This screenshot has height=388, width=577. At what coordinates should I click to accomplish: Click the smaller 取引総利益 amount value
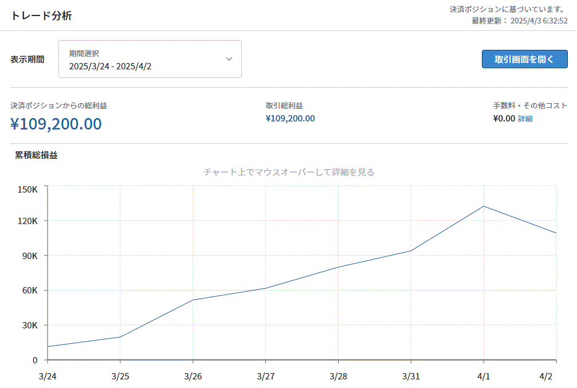(x=290, y=119)
